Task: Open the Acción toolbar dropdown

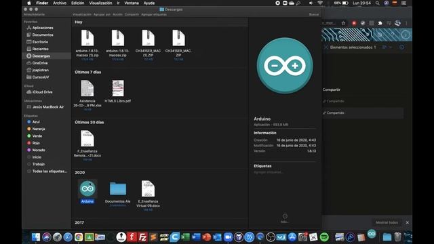Action: tap(117, 14)
